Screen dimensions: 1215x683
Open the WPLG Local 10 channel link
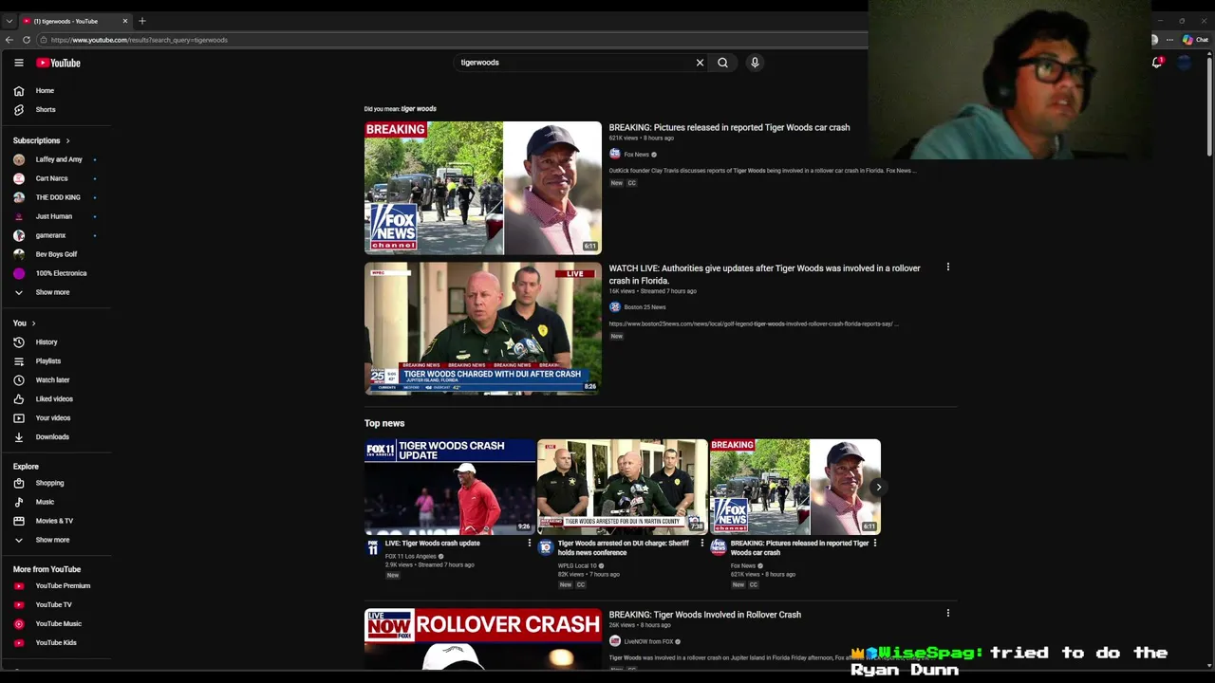pyautogui.click(x=577, y=566)
